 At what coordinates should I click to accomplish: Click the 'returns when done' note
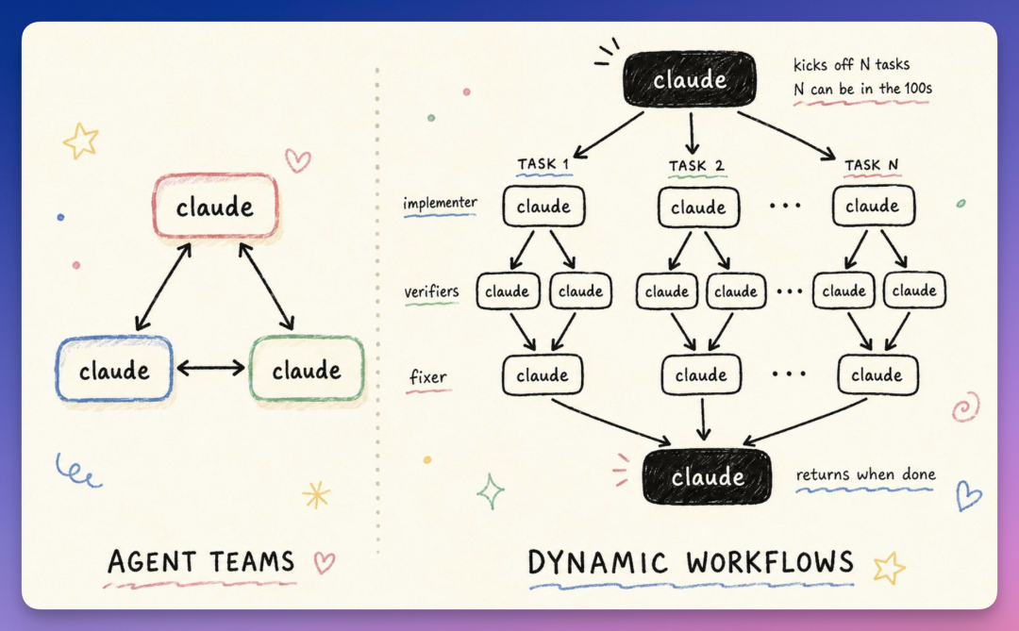[x=865, y=474]
